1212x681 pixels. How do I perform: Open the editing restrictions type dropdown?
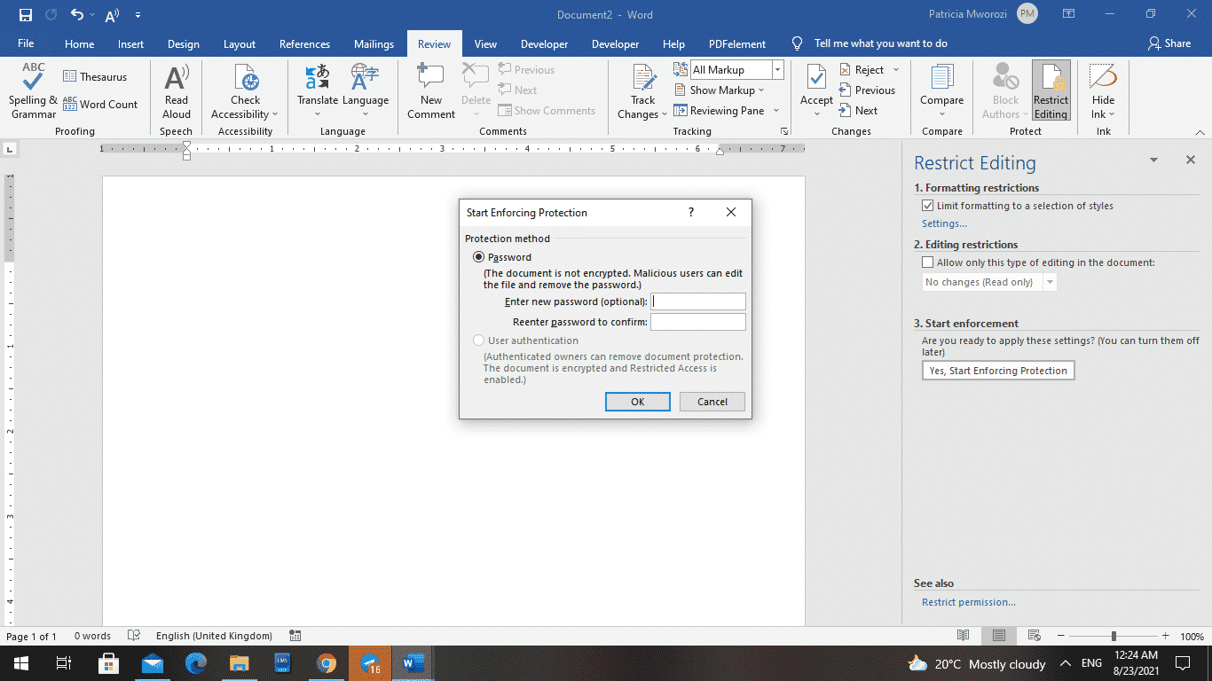(x=1050, y=281)
